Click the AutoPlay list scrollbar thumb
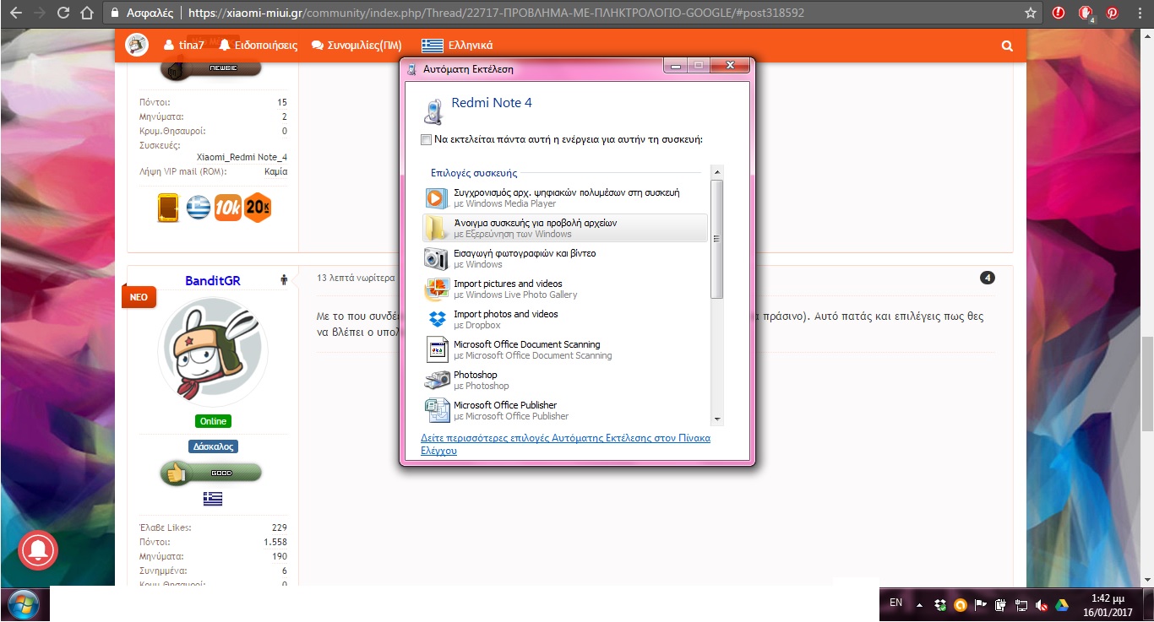The height and width of the screenshot is (622, 1154). pos(717,239)
